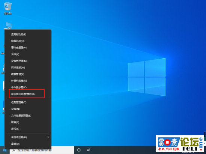Open Apps and Features (应用和功能)

pyautogui.click(x=28, y=34)
